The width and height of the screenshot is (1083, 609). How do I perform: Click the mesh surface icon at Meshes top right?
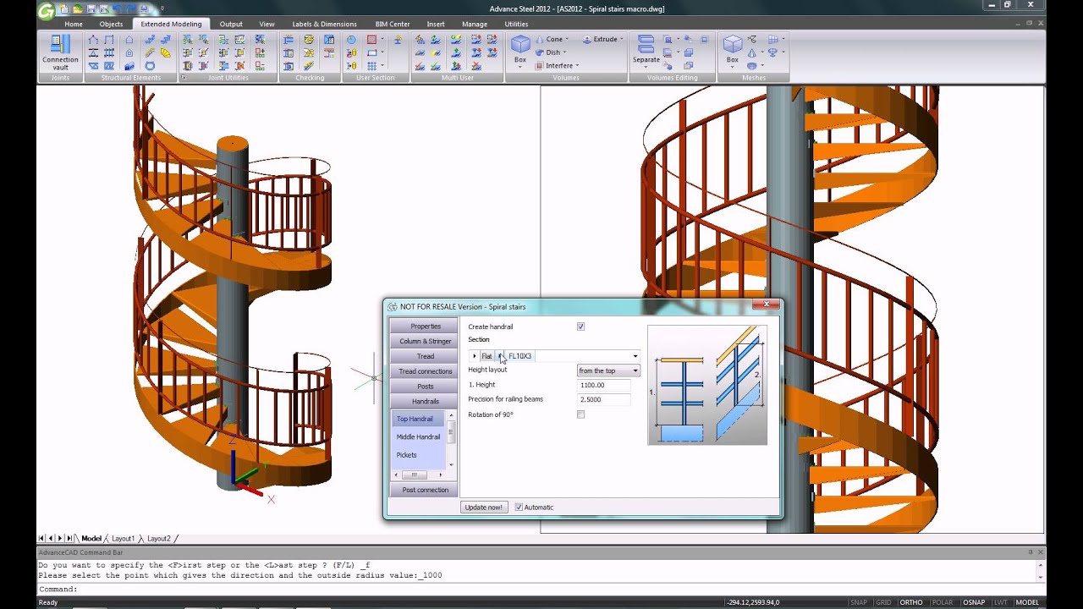(773, 39)
